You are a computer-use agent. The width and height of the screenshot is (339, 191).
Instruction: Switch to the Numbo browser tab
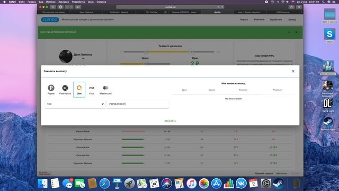pos(217,12)
